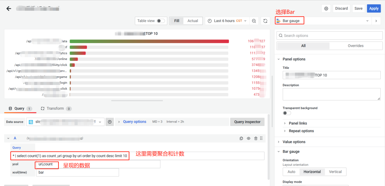
Task: Select the All options tab
Action: click(x=303, y=46)
